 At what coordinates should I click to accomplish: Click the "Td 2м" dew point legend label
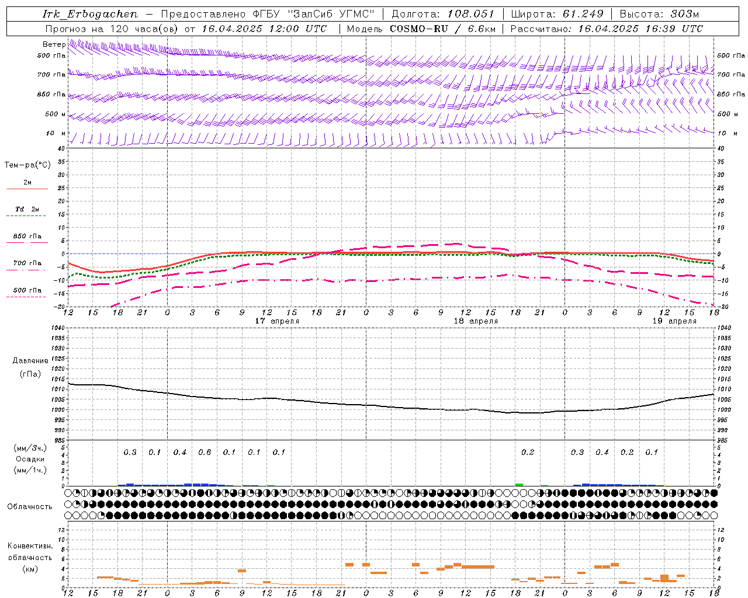click(27, 209)
